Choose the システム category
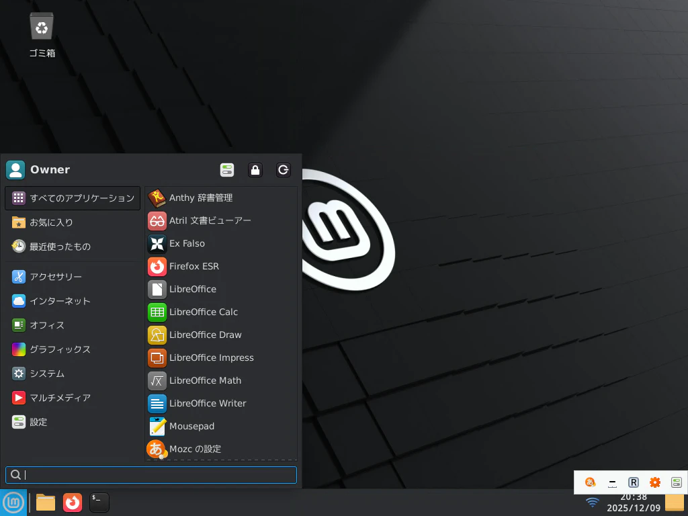 coord(73,374)
